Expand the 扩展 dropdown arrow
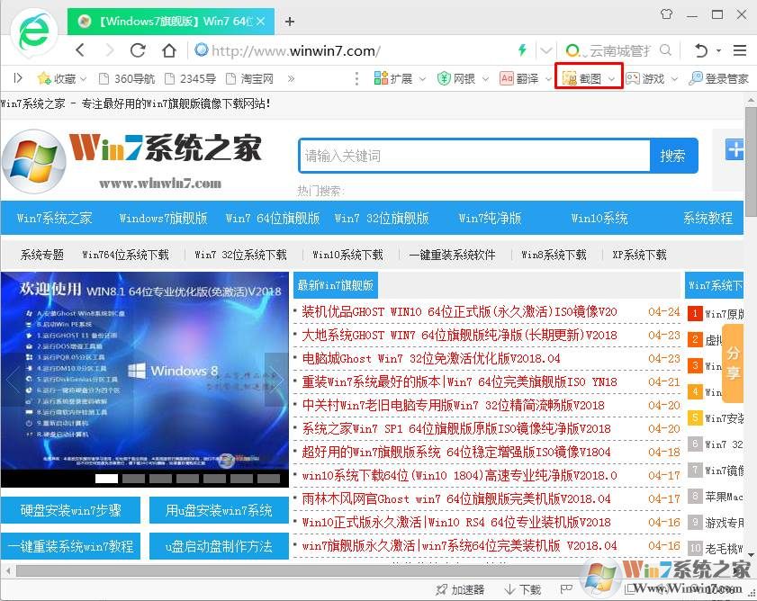Image resolution: width=757 pixels, height=601 pixels. point(422,78)
